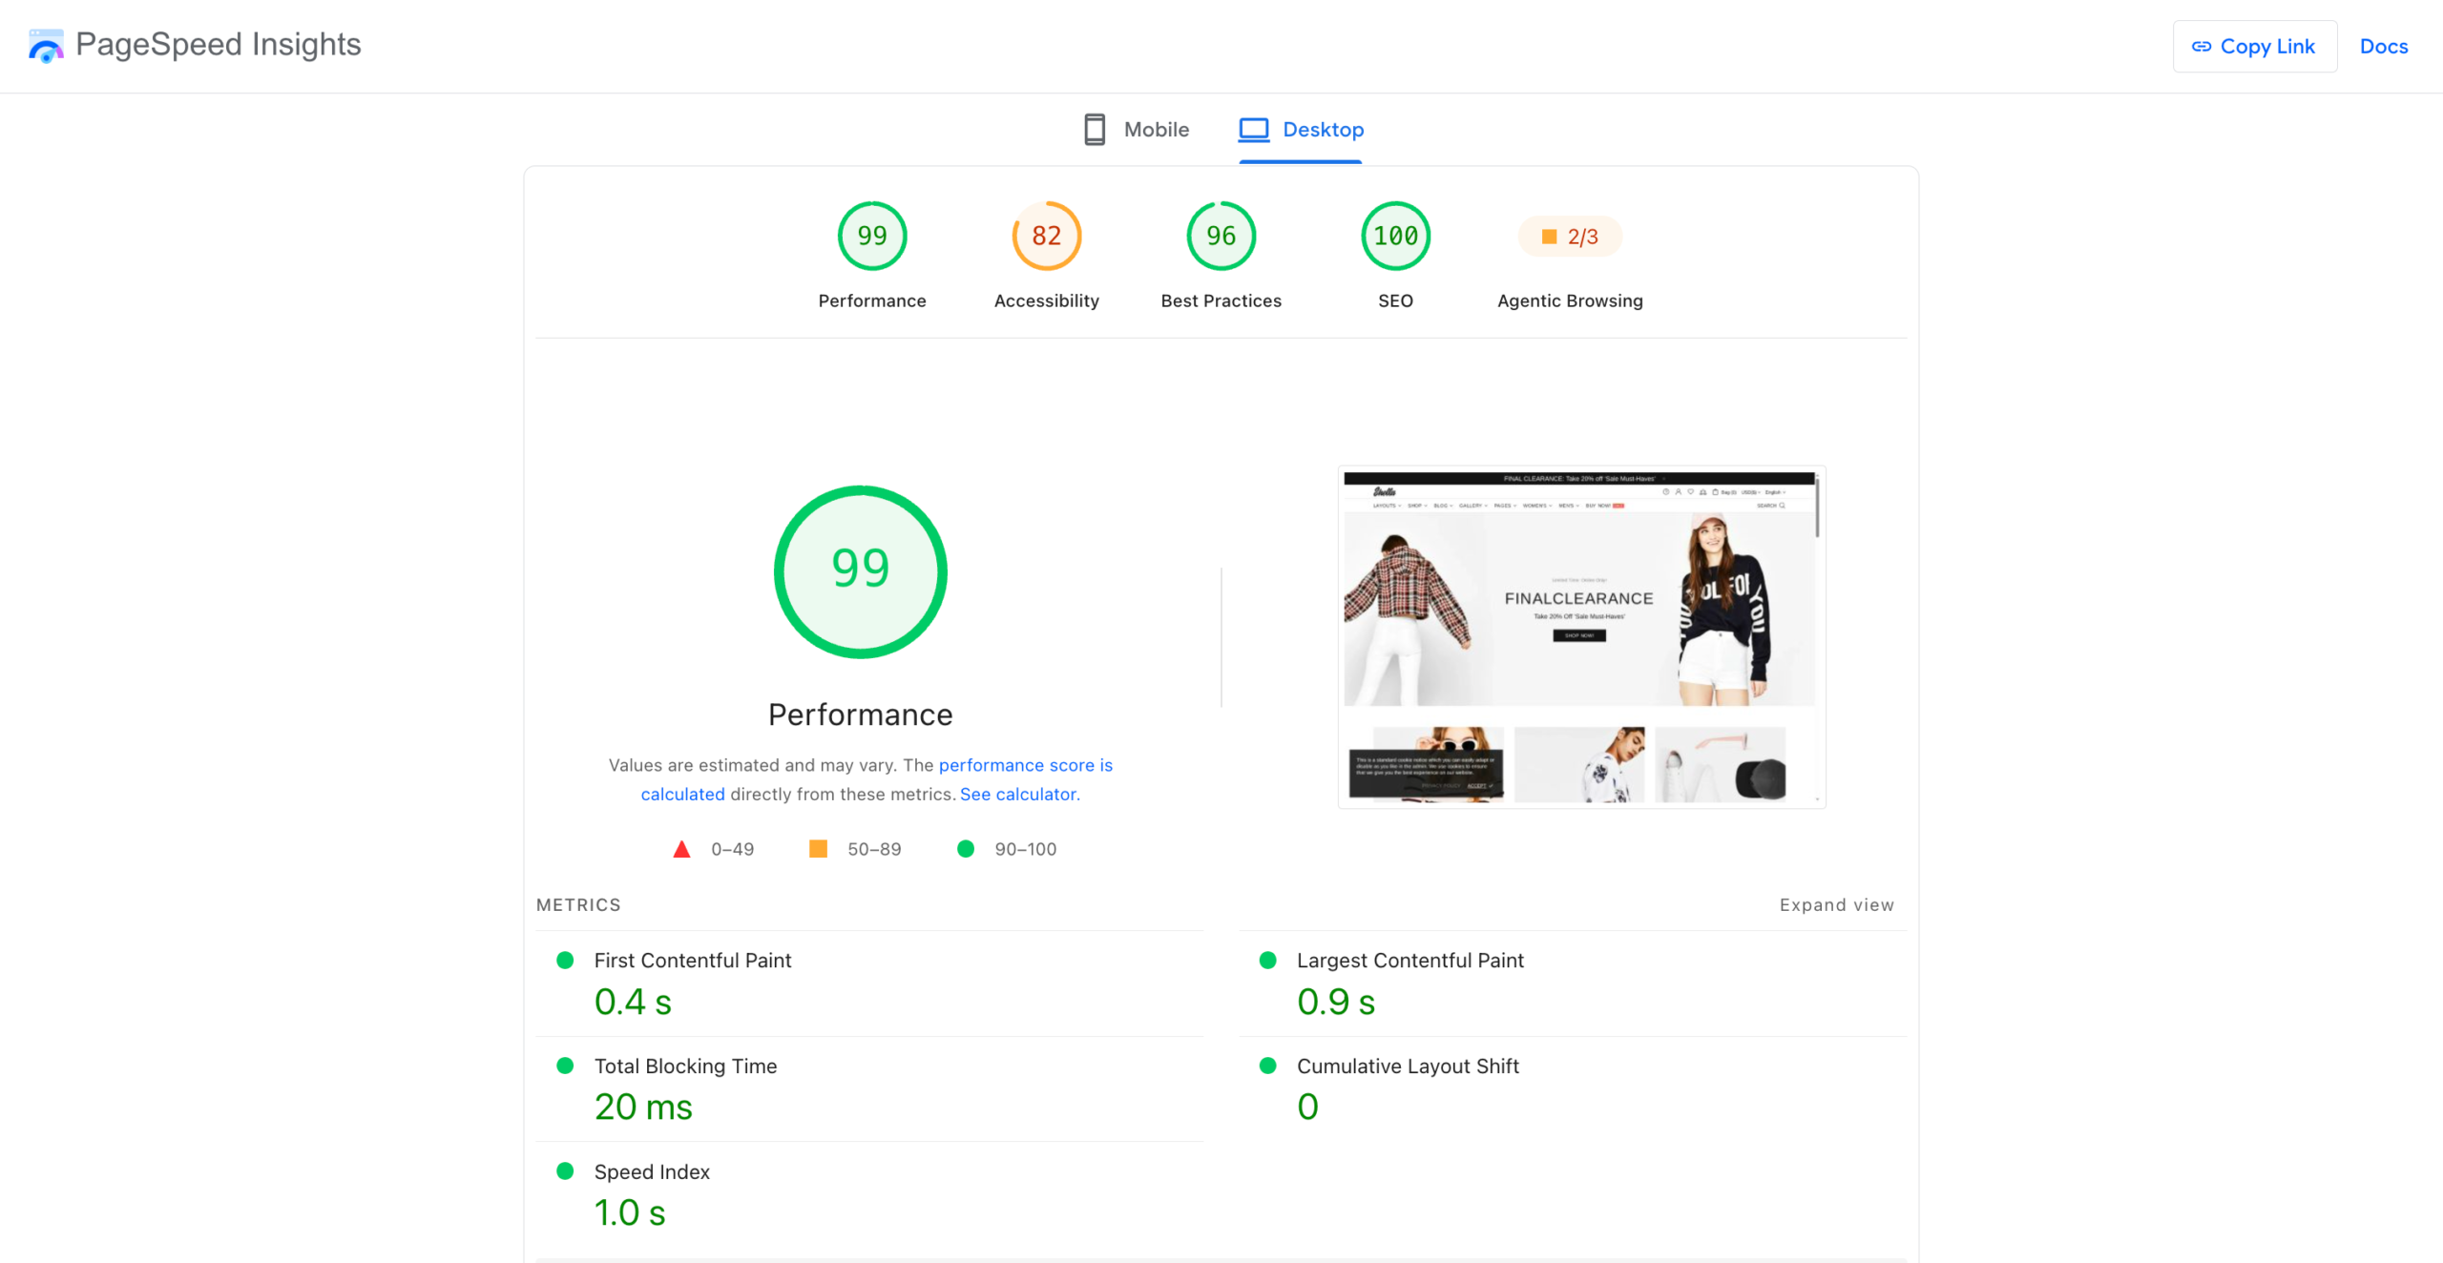The width and height of the screenshot is (2443, 1263).
Task: Click the page screenshot thumbnail
Action: click(x=1581, y=636)
